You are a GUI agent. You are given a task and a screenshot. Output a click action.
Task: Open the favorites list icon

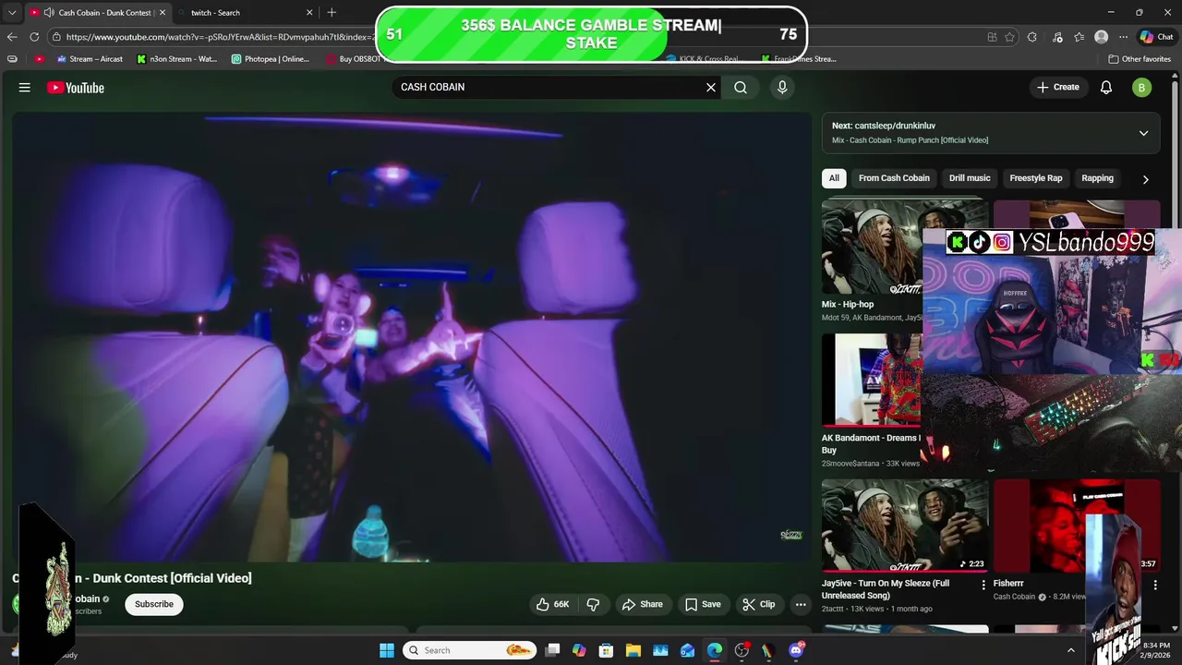click(1079, 37)
